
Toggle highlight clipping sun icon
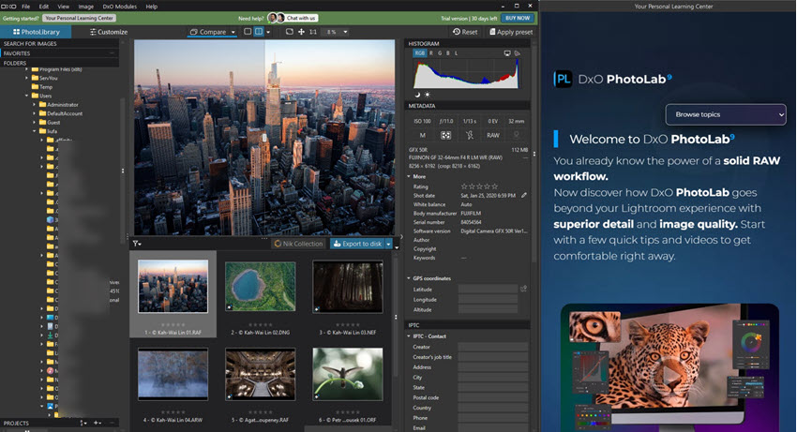(427, 95)
